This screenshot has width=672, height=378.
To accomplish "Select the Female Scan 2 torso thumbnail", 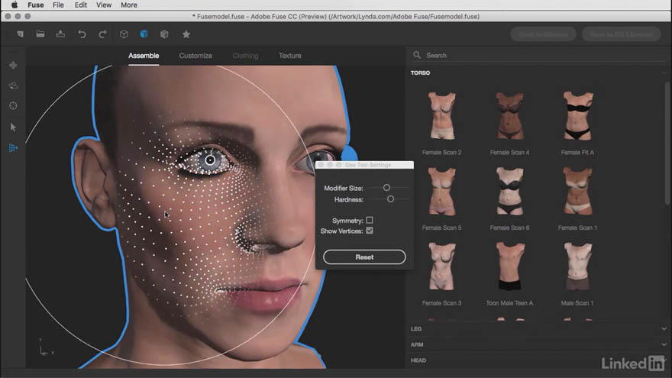I will (442, 116).
